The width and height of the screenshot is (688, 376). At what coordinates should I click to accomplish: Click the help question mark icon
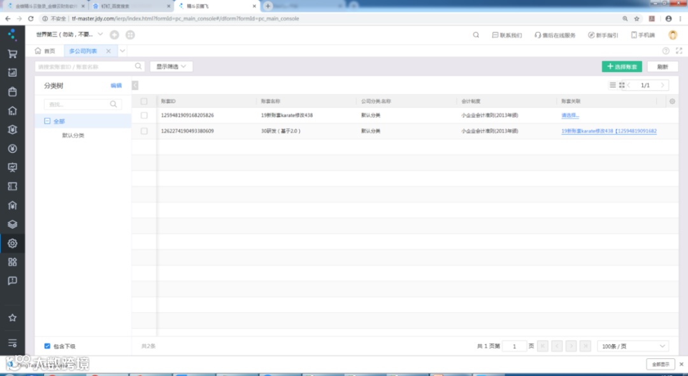pyautogui.click(x=666, y=51)
